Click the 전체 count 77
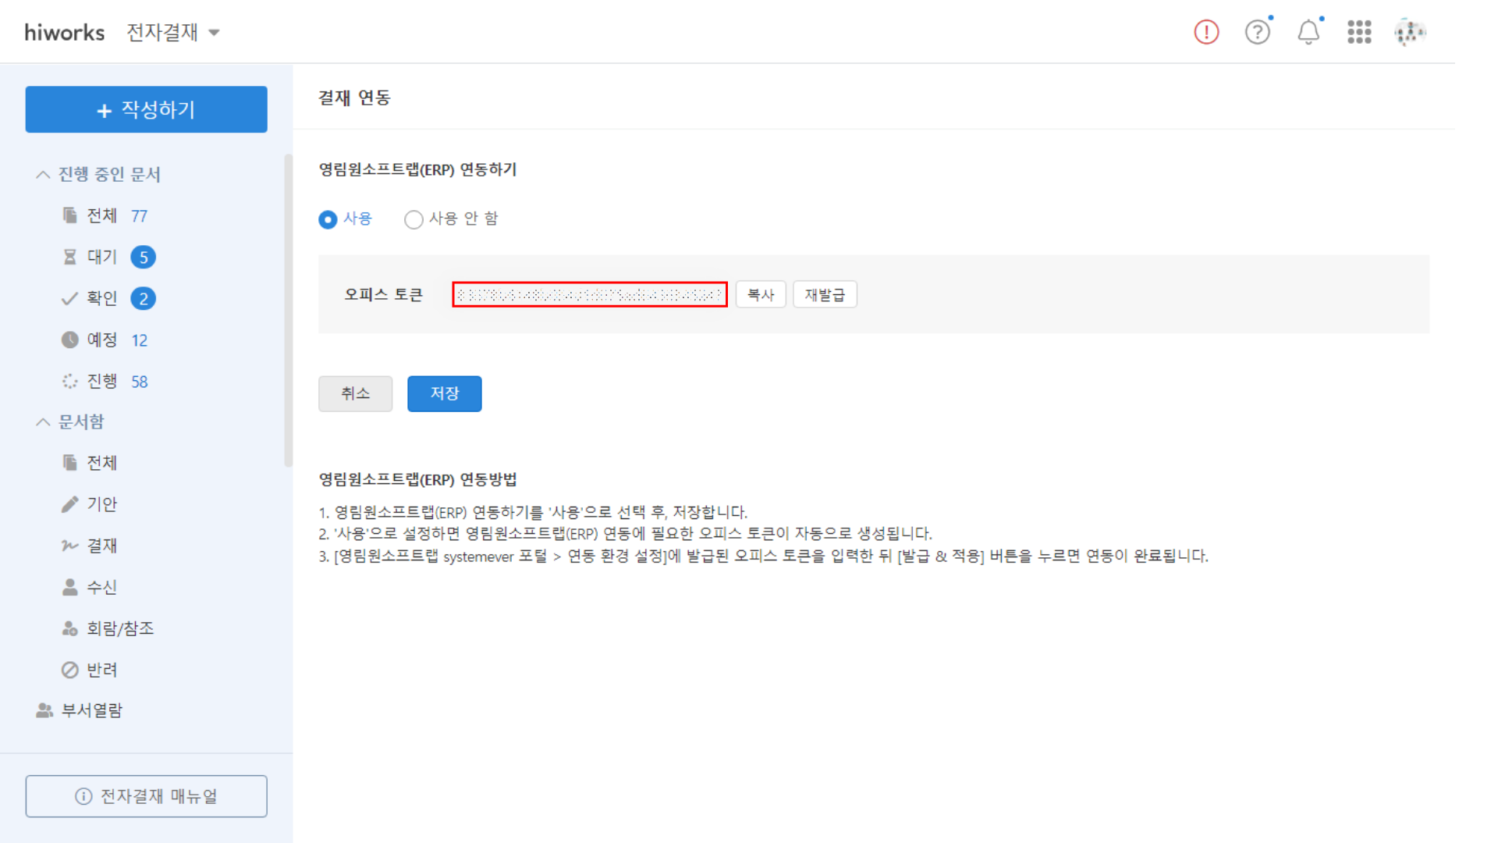The height and width of the screenshot is (843, 1498). (x=139, y=215)
